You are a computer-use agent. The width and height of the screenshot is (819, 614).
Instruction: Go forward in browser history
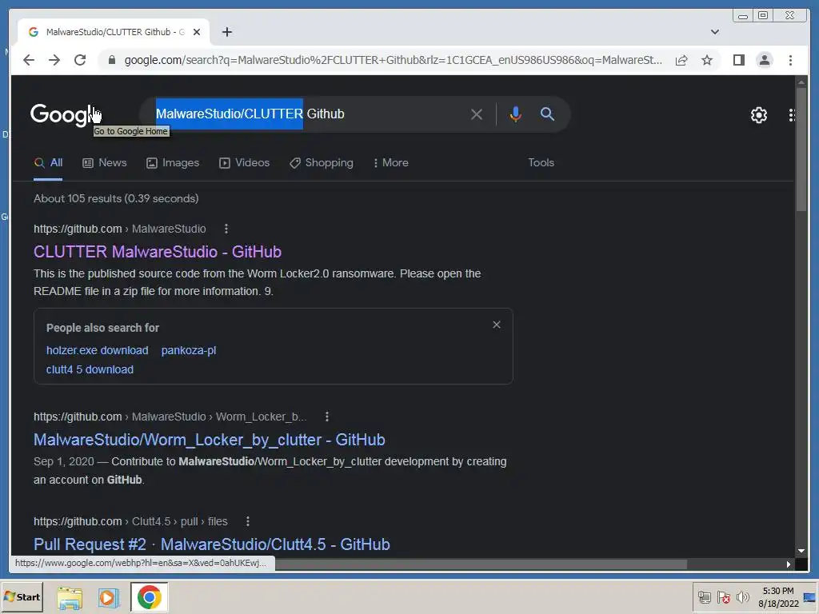tap(54, 60)
